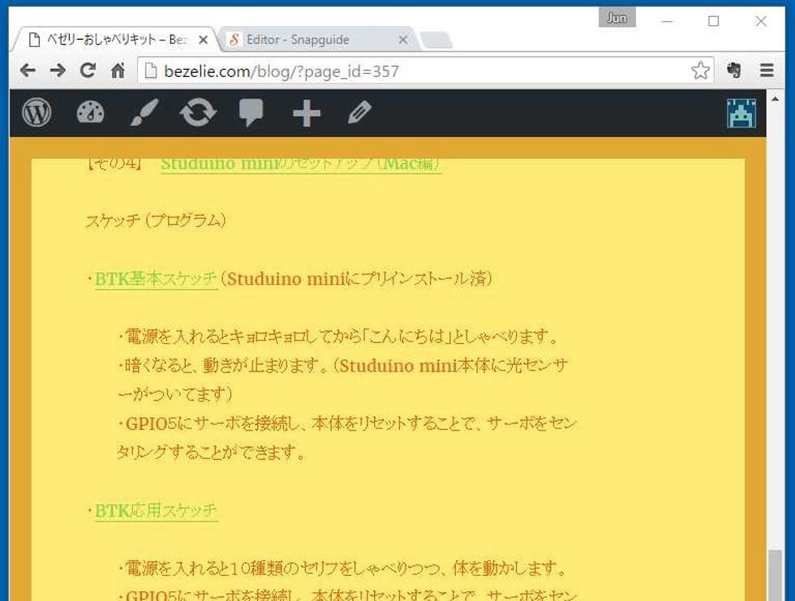Click the Edit page pencil icon
The width and height of the screenshot is (795, 601).
pos(359,113)
